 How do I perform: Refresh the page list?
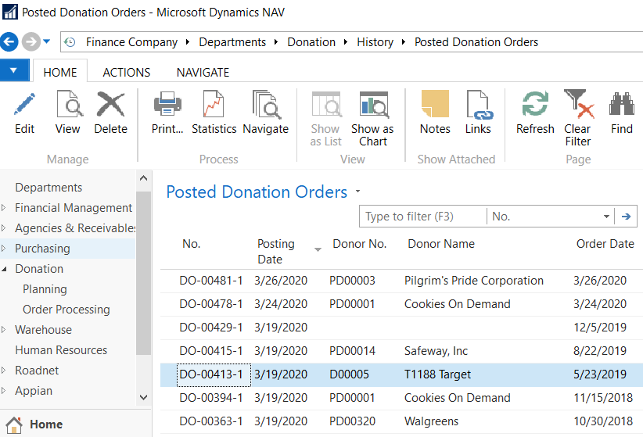coord(535,105)
